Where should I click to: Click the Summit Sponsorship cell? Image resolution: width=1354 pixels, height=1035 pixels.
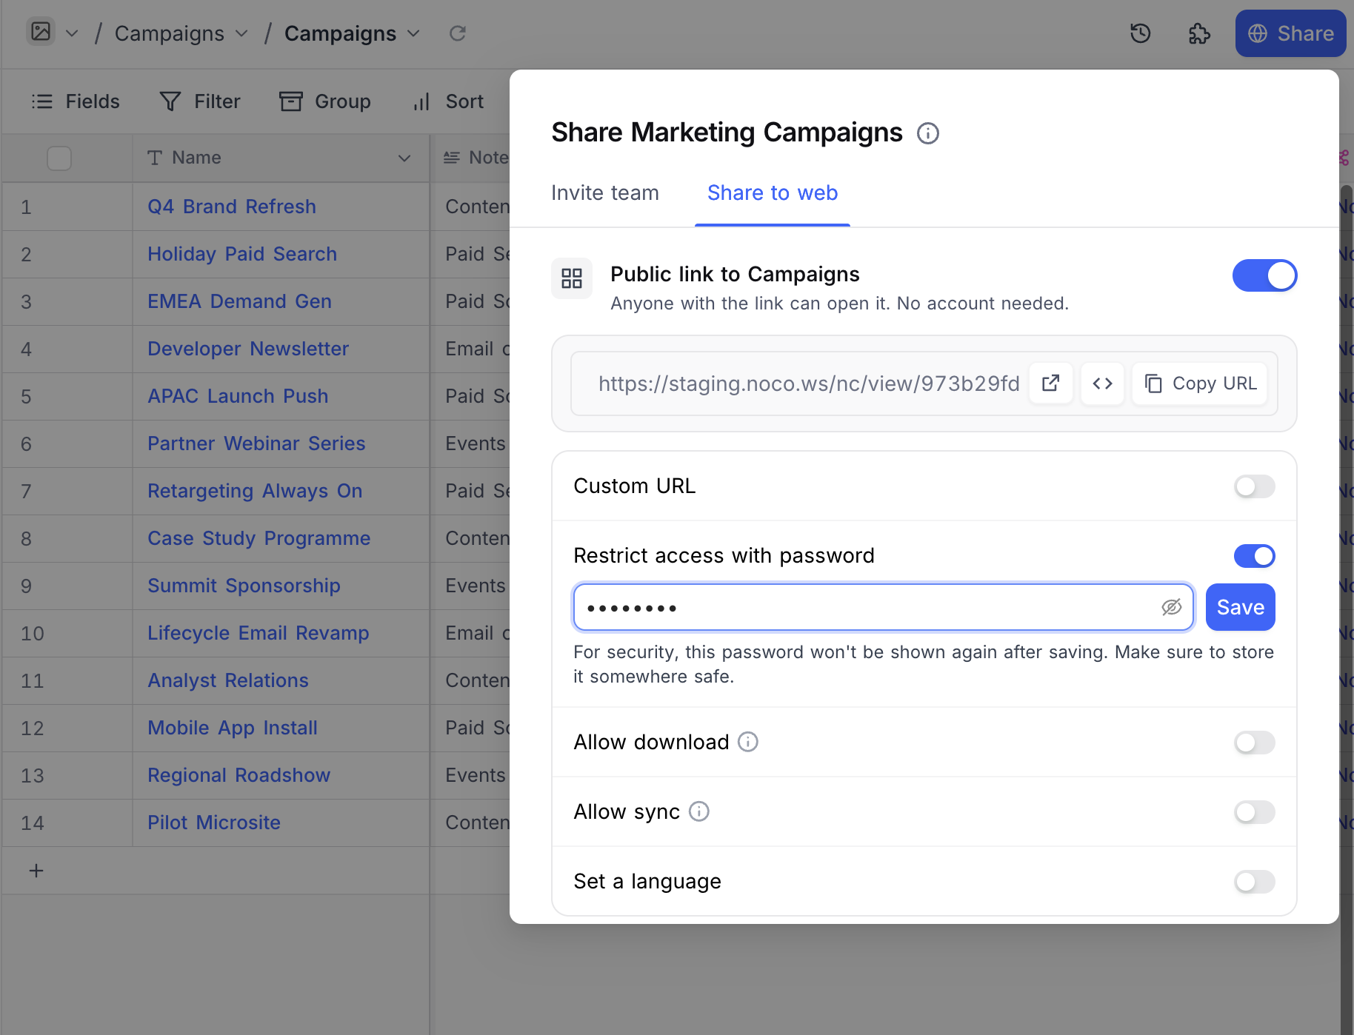tap(281, 586)
